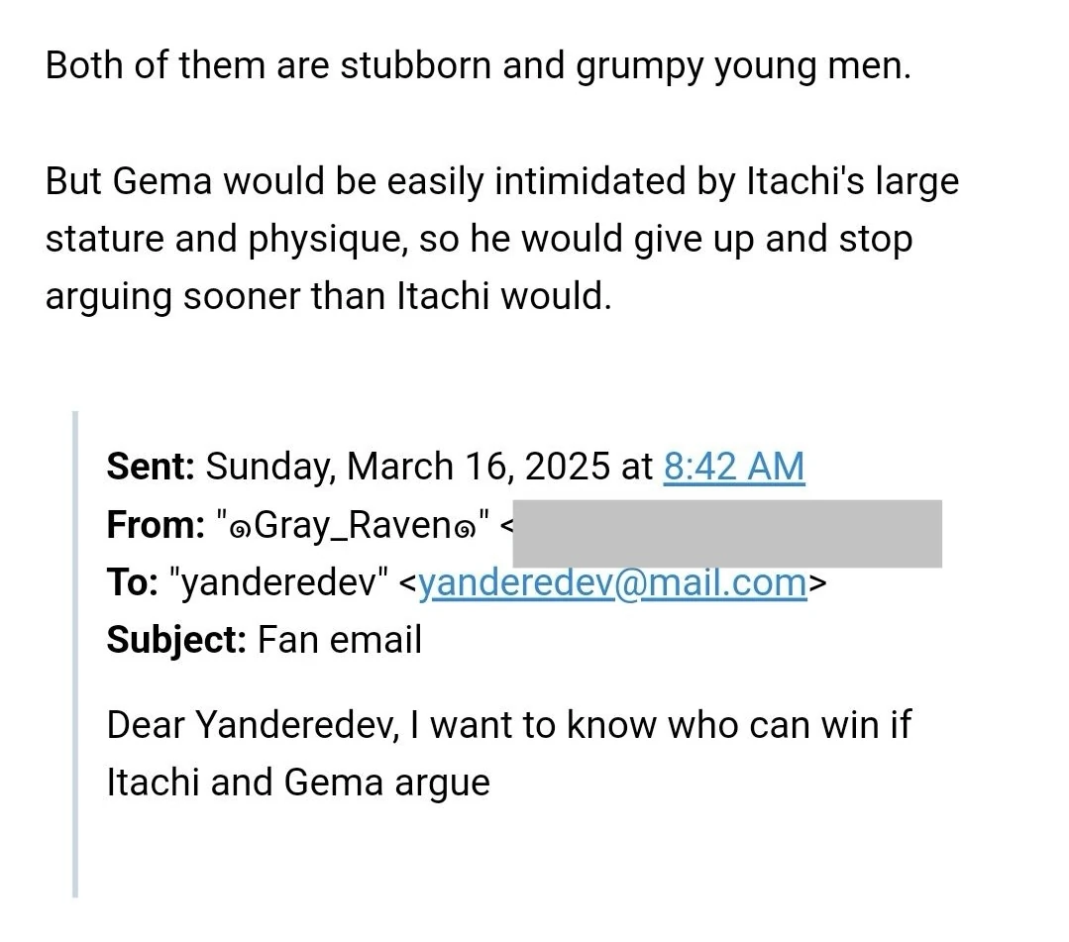
Task: Click the Gray_Raven sender name
Action: pos(353,525)
